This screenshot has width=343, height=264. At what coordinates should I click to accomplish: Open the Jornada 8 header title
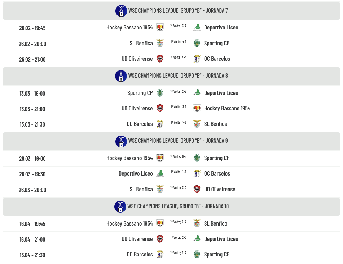178,76
